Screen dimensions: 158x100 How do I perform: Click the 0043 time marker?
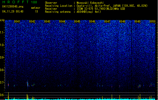point(47,21)
